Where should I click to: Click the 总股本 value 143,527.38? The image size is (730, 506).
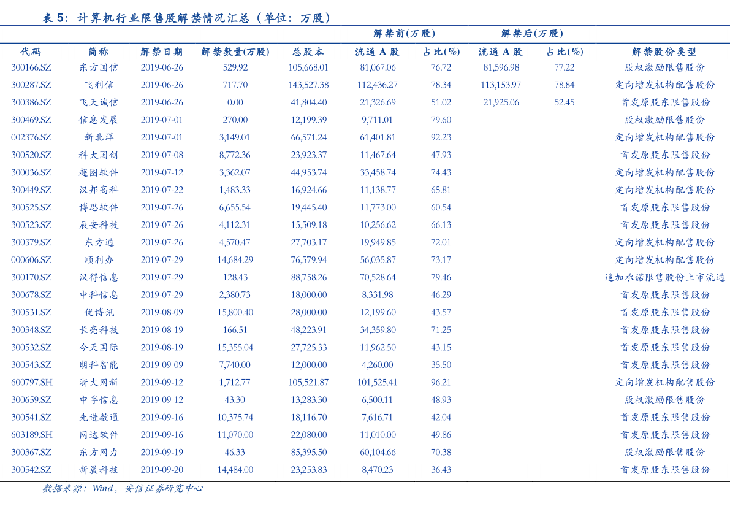point(308,85)
